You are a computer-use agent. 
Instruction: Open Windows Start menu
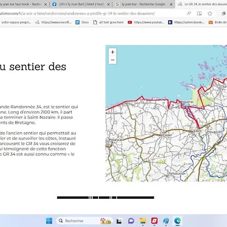49,221
